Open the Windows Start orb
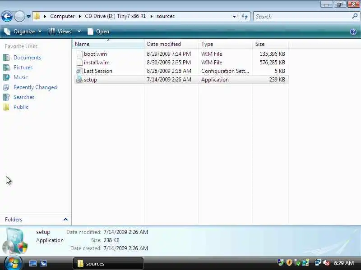 13,263
